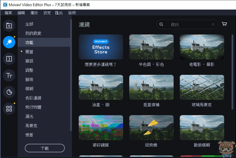Select the 模糊 category
The image size is (236, 158).
coord(44,89)
